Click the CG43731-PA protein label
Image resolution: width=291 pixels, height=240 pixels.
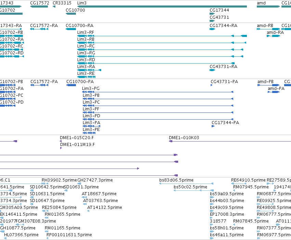tap(224, 81)
